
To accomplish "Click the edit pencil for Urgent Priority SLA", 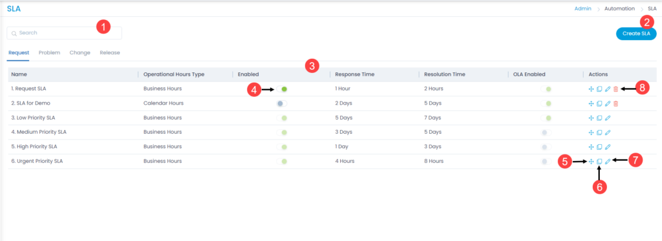I will (608, 162).
